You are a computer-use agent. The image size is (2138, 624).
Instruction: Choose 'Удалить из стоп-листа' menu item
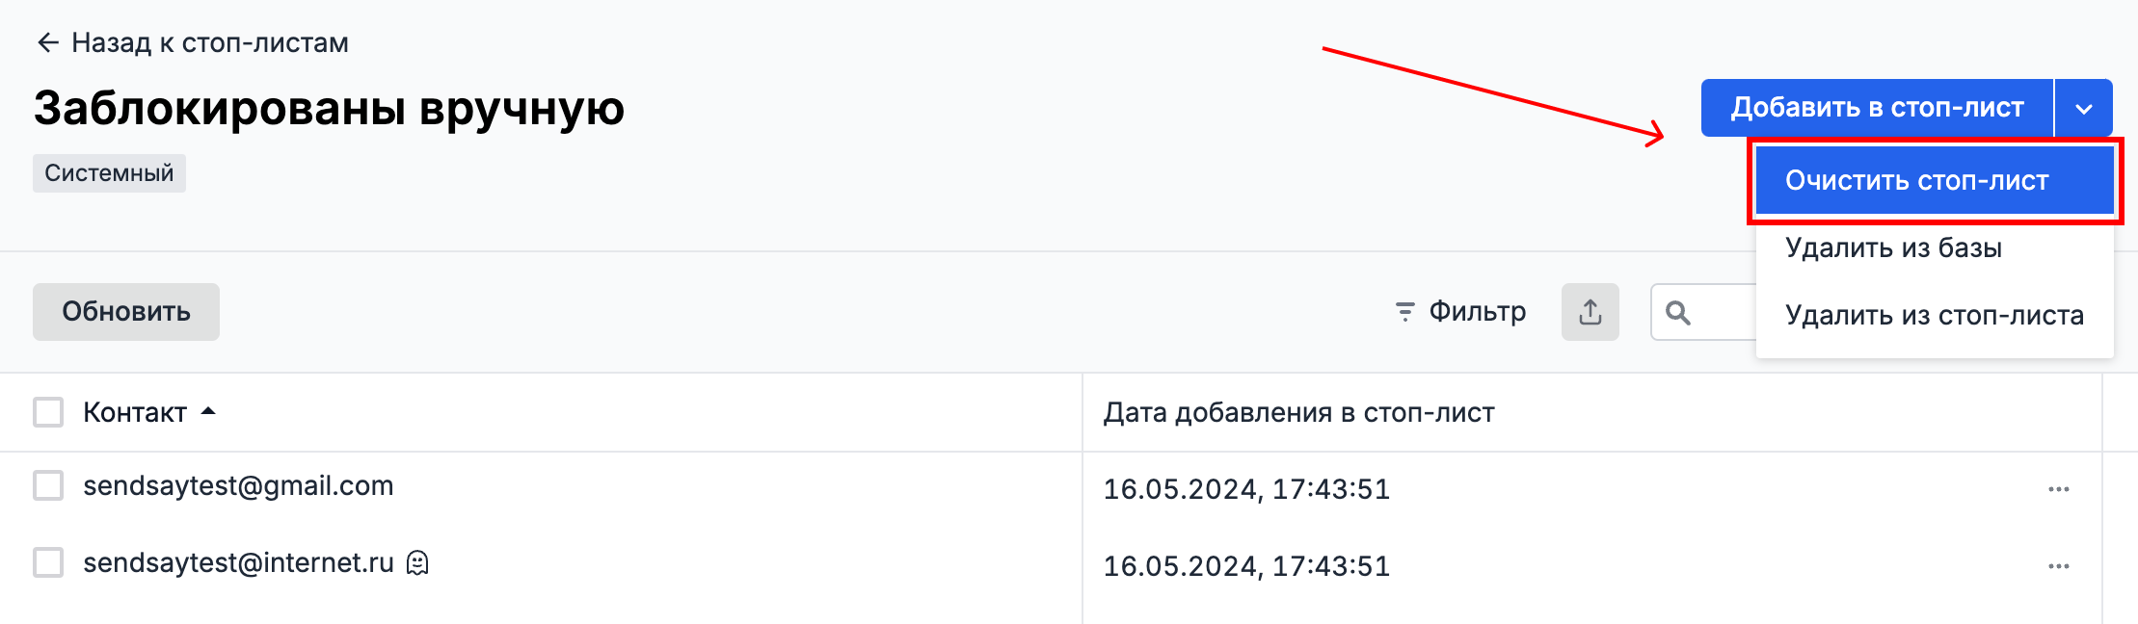(x=1935, y=315)
